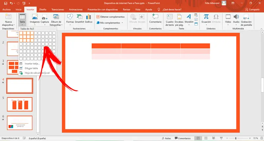
Task: Expand the Álbum de fotografías dropdown arrow
Action: pyautogui.click(x=62, y=25)
